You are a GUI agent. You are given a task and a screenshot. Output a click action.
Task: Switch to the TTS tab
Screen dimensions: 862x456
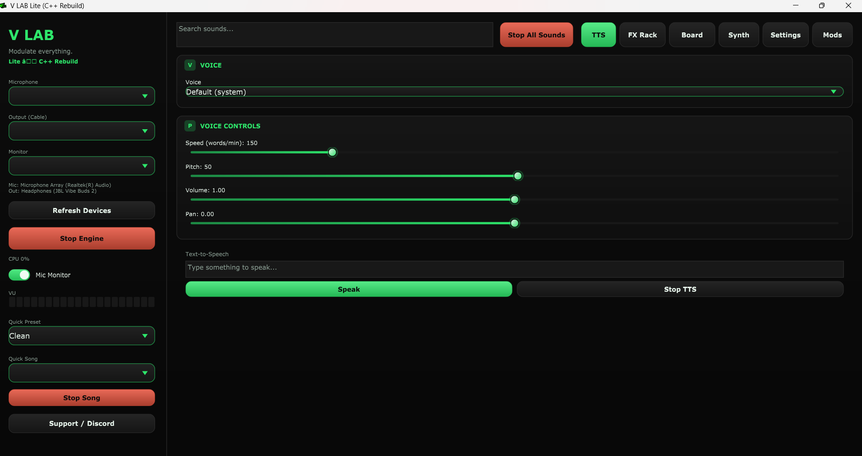[x=598, y=35]
